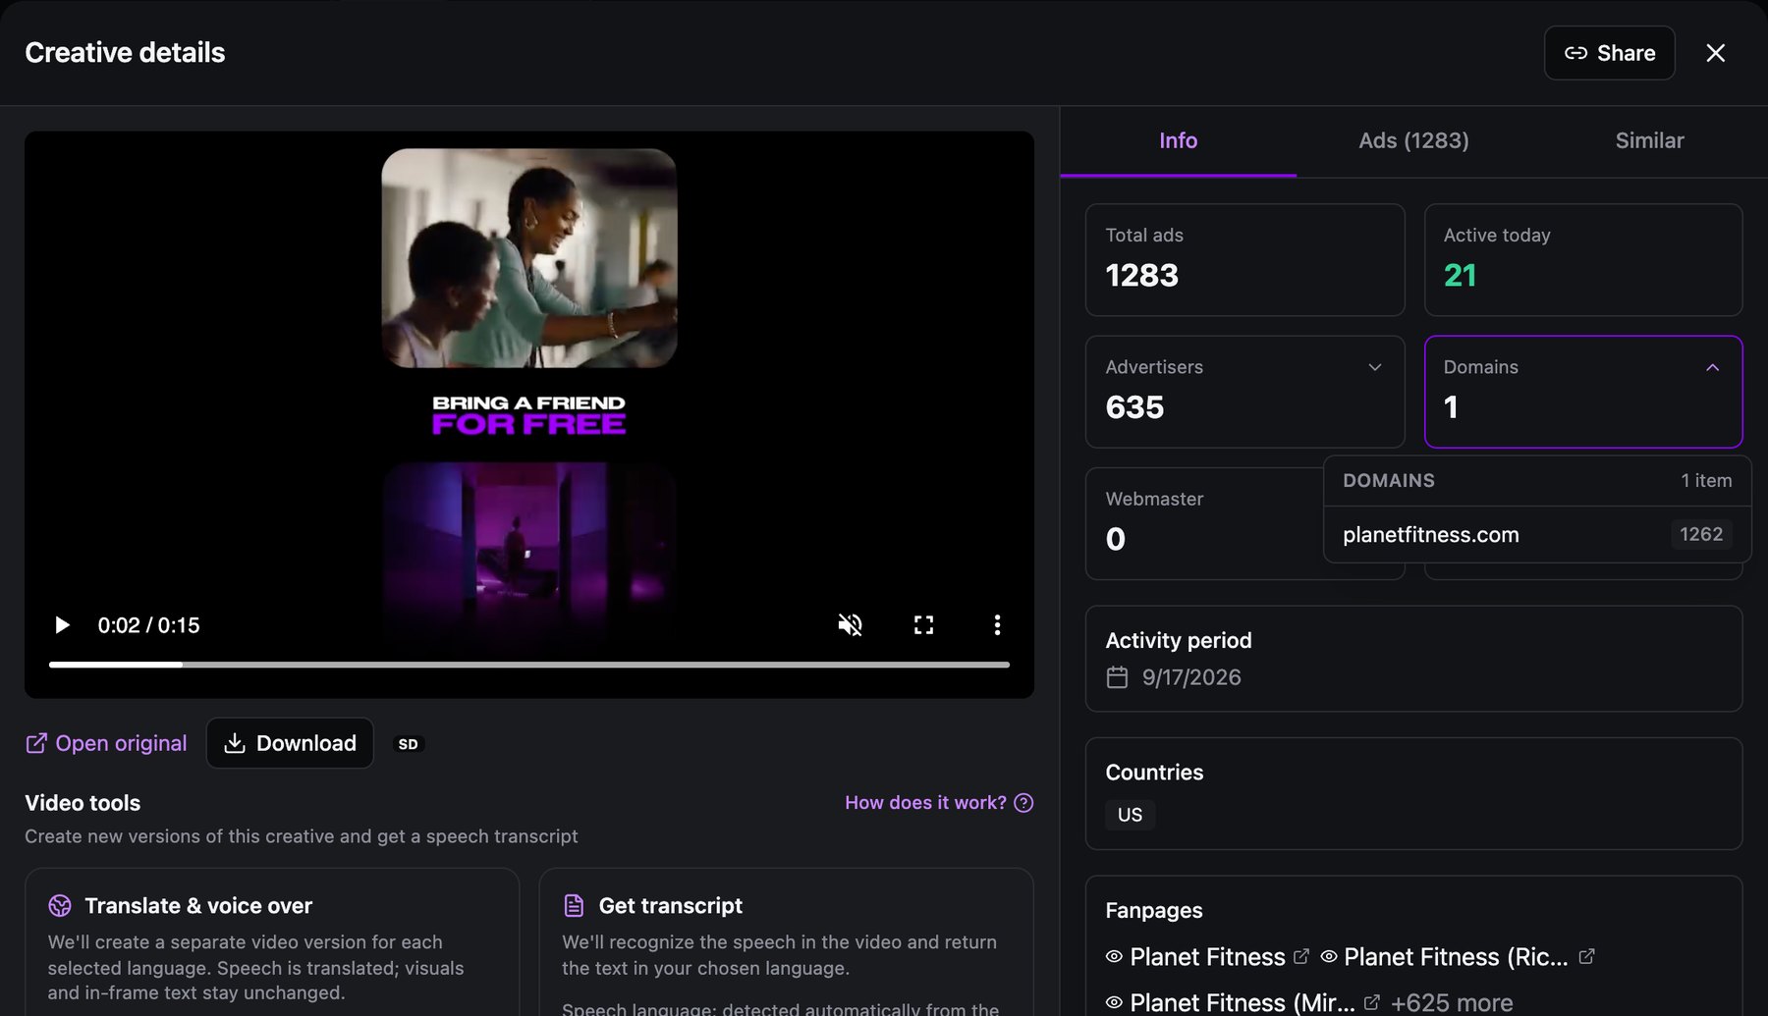Toggle eye icon for Planet Fitness (Ric...
This screenshot has height=1016, width=1768.
(x=1329, y=956)
